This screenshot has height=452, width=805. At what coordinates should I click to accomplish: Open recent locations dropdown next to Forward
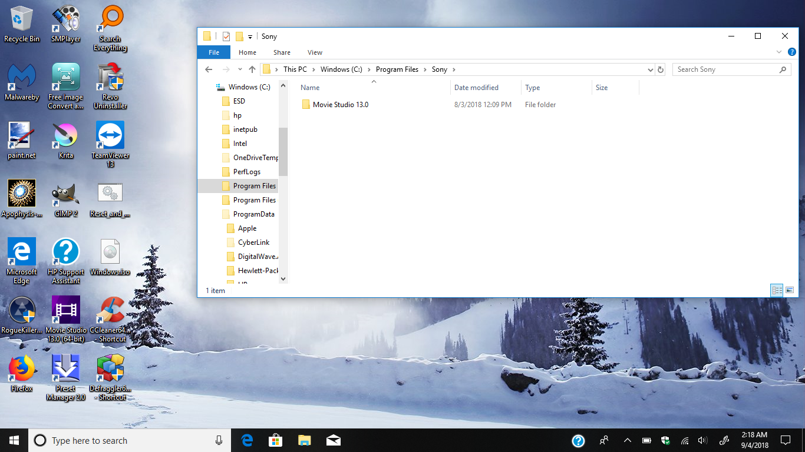pyautogui.click(x=239, y=69)
